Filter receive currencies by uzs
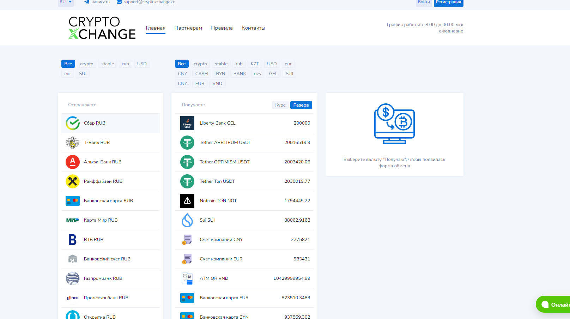 [x=257, y=74]
